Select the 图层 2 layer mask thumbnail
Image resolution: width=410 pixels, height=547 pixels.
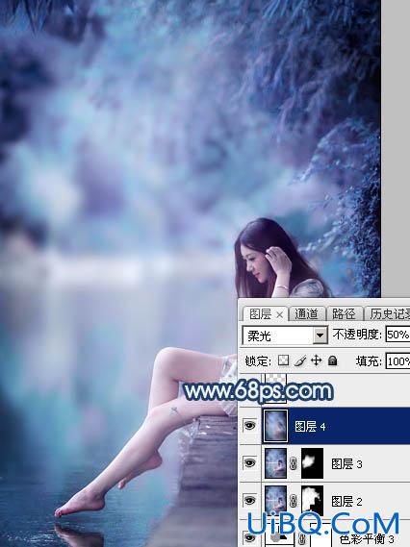pos(312,501)
